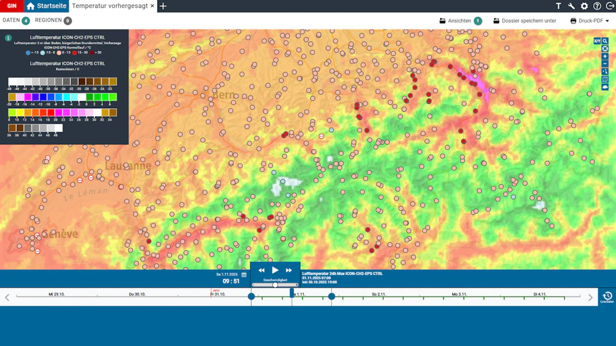The image size is (616, 346).
Task: Click Lufttemperatur 24h Max ICON-CH2-EPS CTRL label
Action: 342,274
